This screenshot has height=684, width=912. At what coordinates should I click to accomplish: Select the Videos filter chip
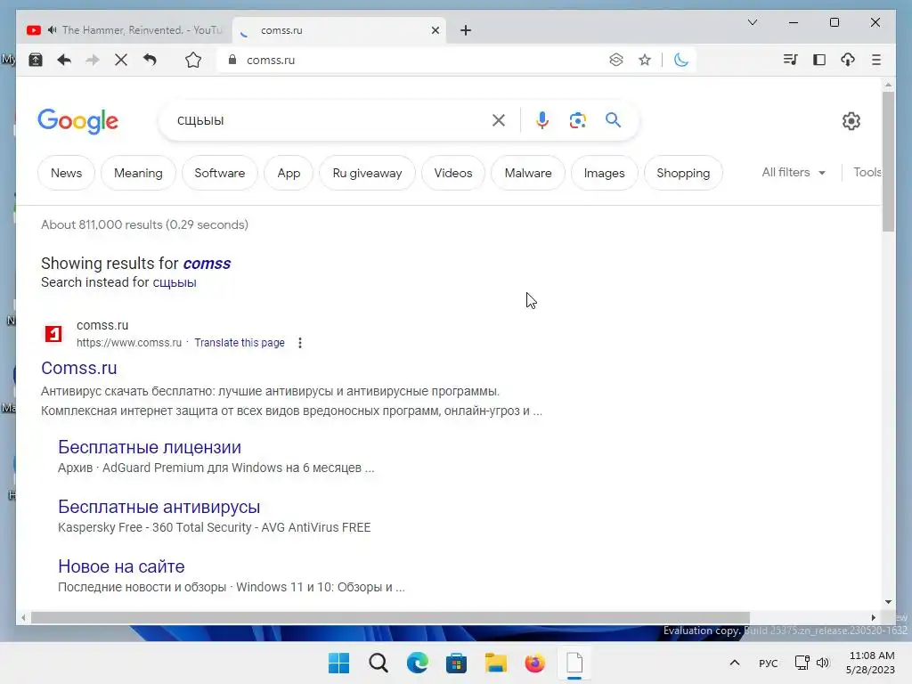click(x=453, y=173)
